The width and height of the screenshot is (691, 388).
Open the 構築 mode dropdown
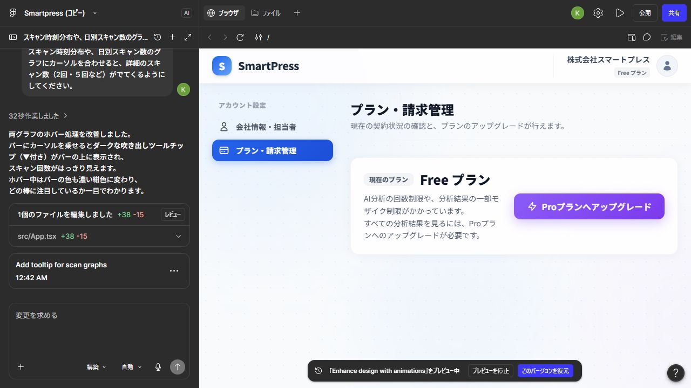pos(97,367)
